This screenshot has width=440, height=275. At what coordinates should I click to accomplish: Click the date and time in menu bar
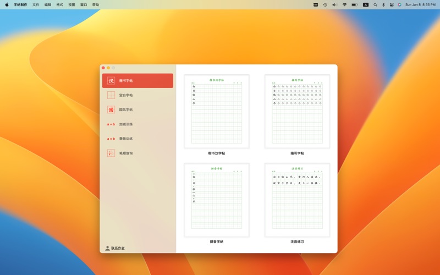tap(420, 4)
